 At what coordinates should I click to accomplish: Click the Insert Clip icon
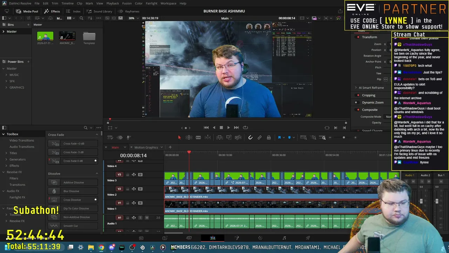click(220, 137)
